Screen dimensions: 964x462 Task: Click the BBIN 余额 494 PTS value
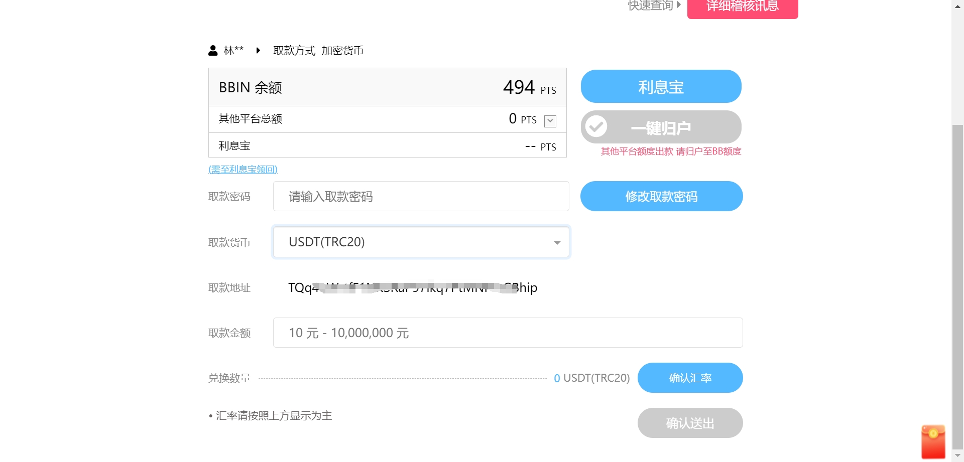click(530, 88)
